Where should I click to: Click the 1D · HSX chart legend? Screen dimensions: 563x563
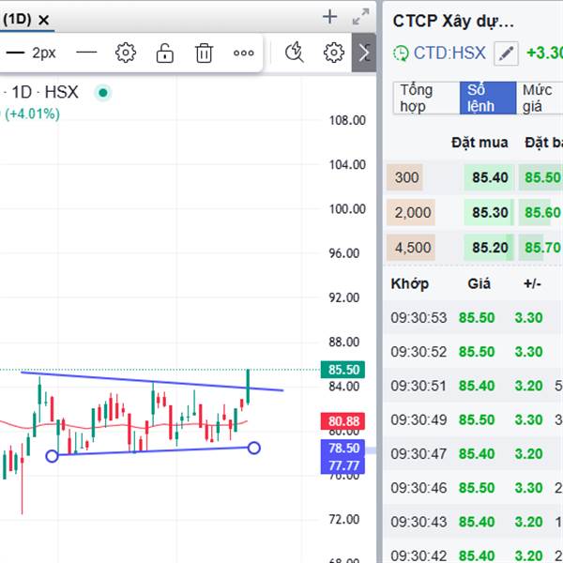point(44,92)
